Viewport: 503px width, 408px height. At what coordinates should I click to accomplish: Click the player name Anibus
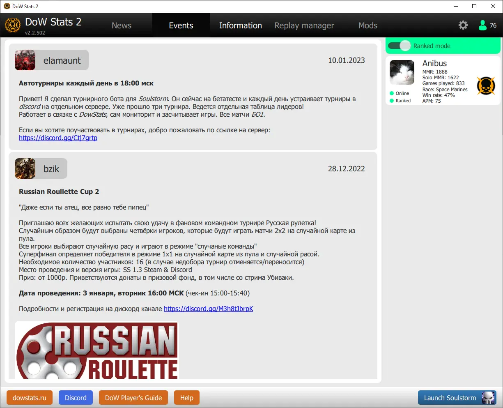tap(434, 63)
